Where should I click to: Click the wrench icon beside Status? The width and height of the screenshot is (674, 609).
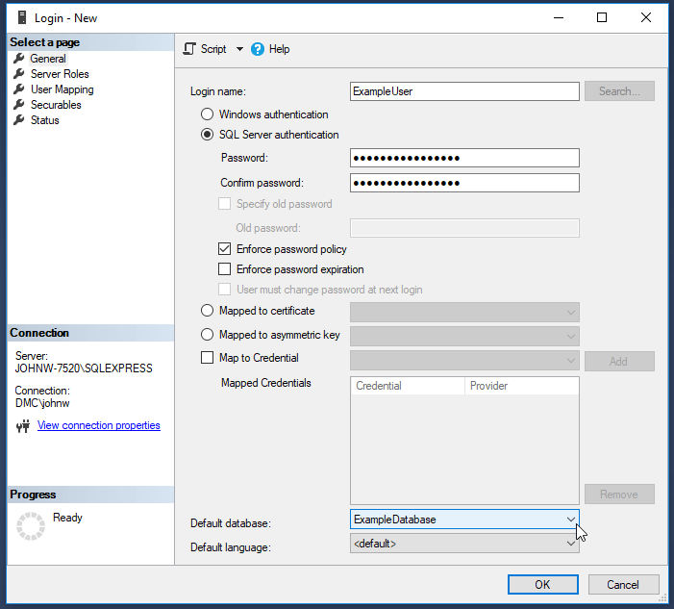[x=19, y=120]
